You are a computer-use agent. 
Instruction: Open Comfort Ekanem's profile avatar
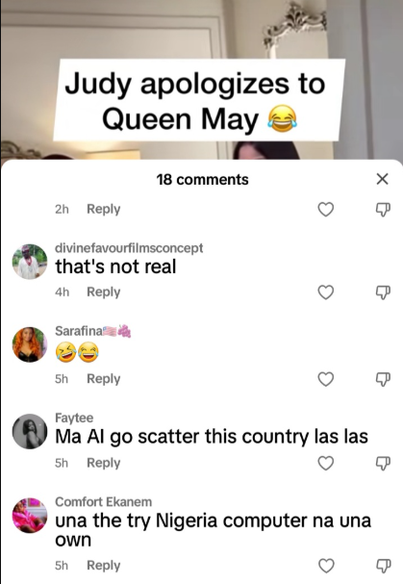tap(30, 515)
